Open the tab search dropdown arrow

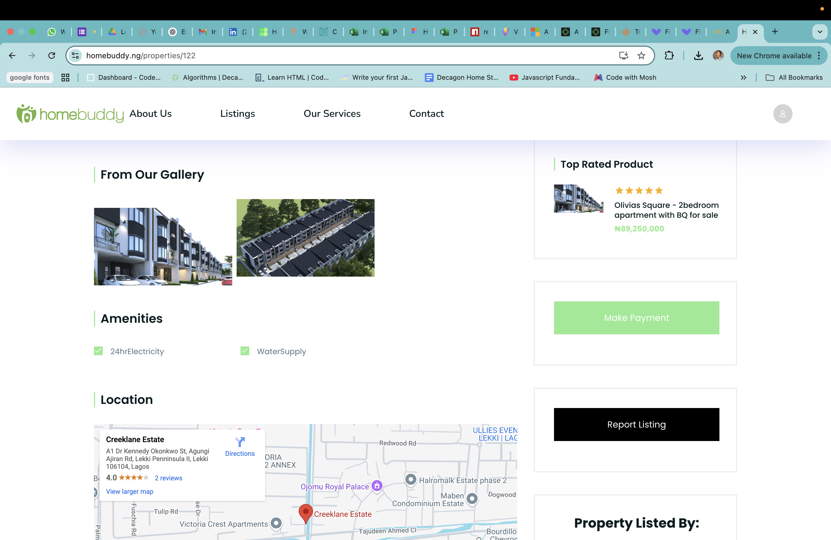click(819, 32)
